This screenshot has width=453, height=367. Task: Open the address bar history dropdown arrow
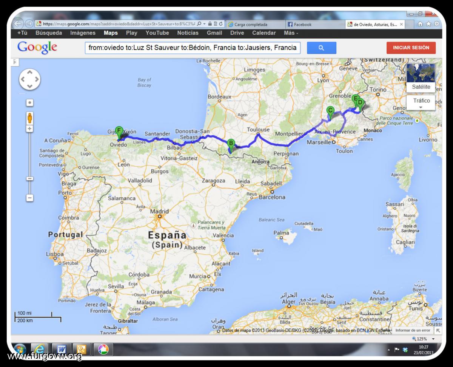click(204, 24)
